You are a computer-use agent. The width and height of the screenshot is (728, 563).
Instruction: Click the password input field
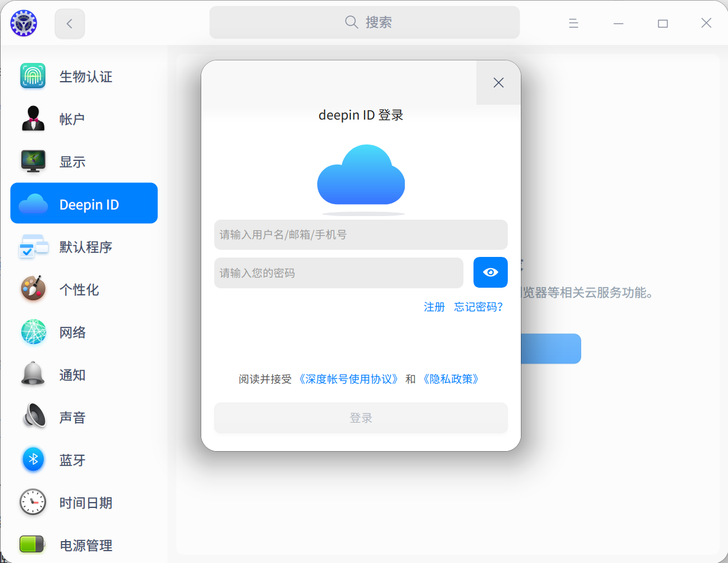[x=339, y=273]
